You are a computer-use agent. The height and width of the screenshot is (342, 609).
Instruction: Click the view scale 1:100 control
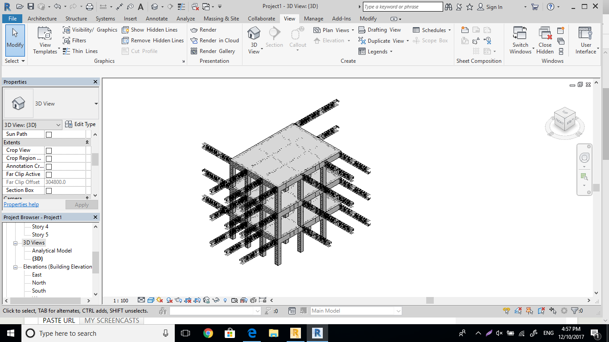[120, 301]
